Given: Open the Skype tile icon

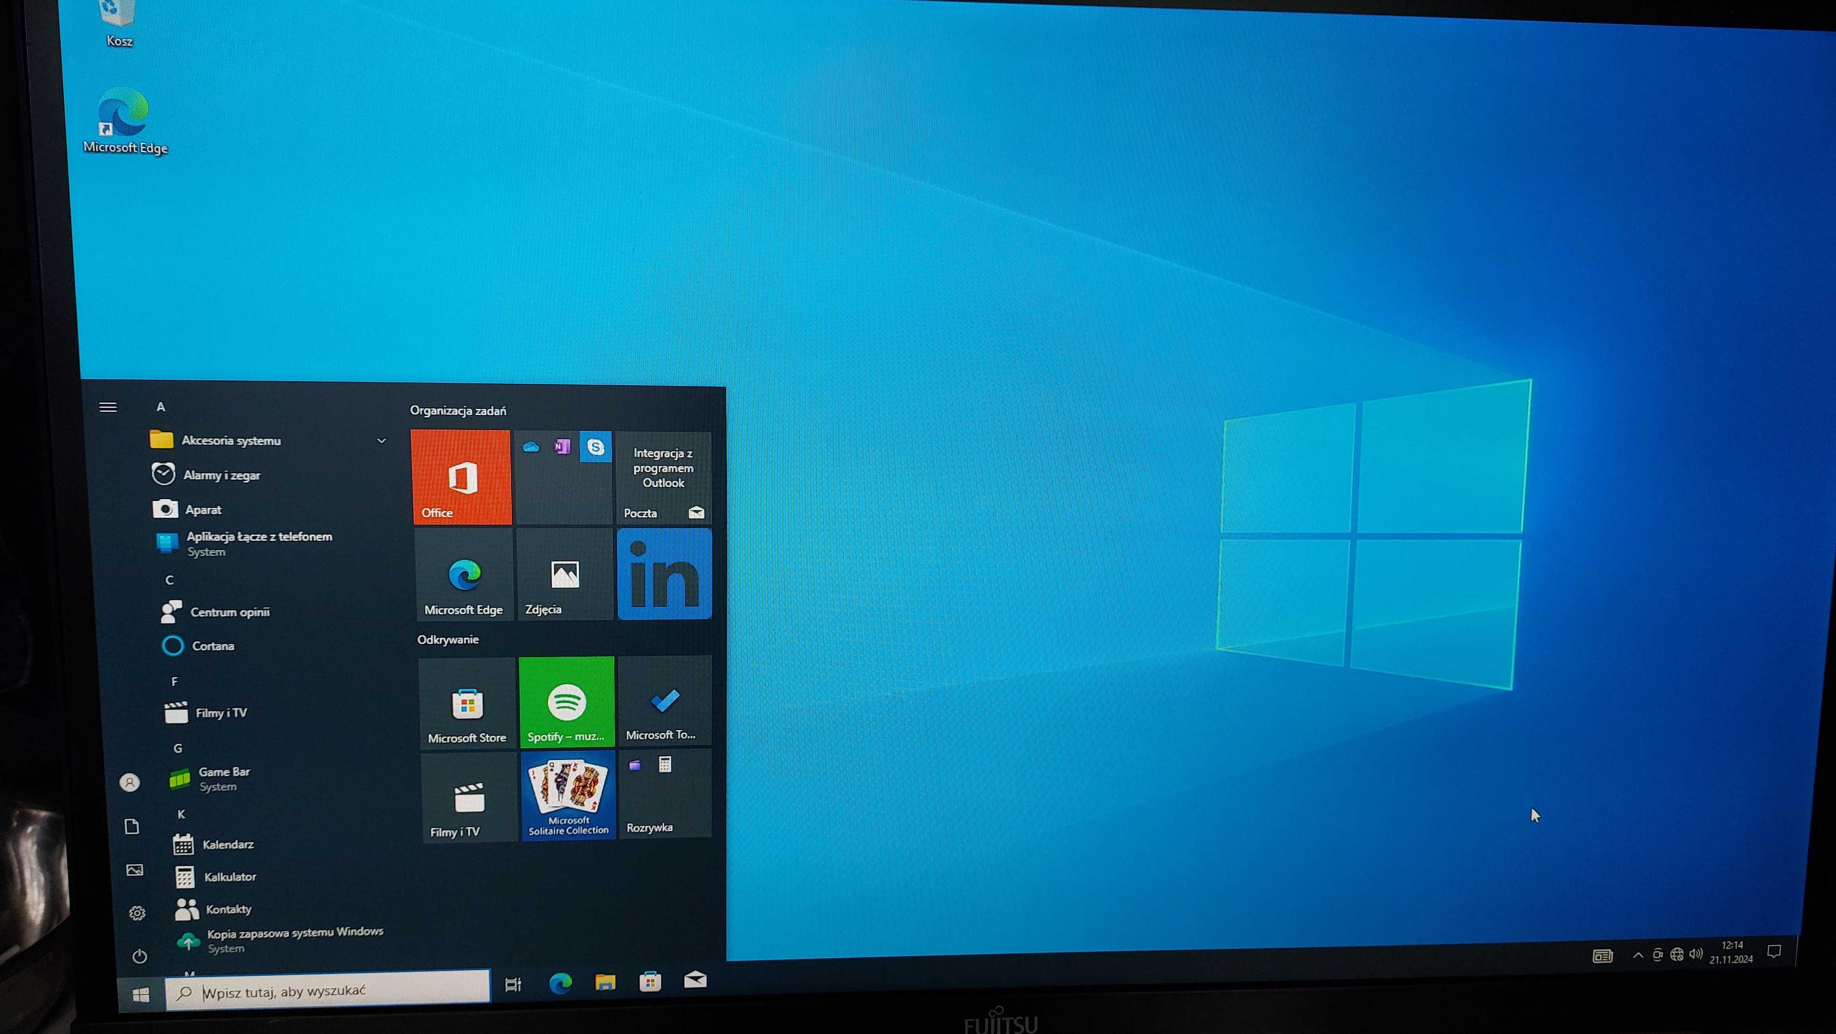Looking at the screenshot, I should point(595,447).
